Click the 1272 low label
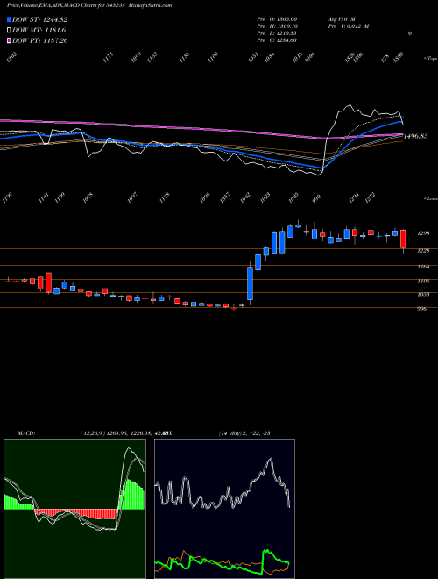The image size is (438, 579). [370, 197]
